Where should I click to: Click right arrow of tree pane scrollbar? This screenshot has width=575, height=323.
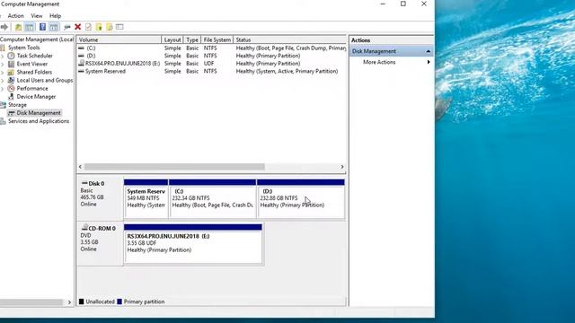[x=69, y=302]
